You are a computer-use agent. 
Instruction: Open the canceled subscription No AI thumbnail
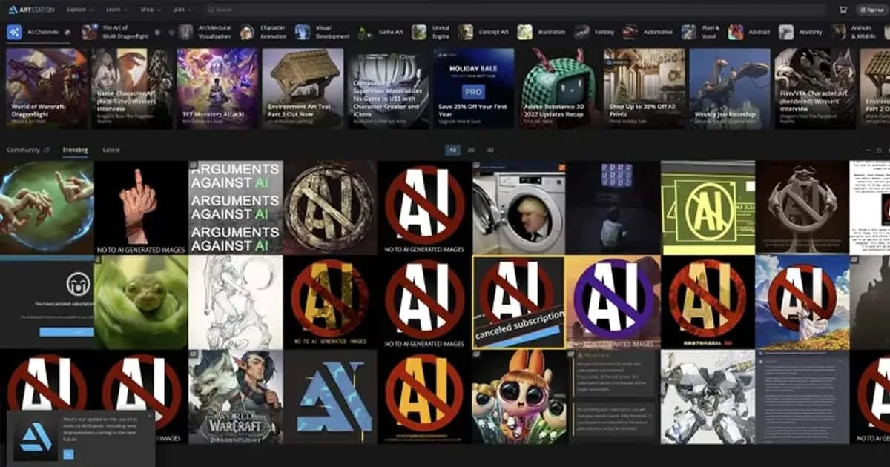[x=518, y=302]
